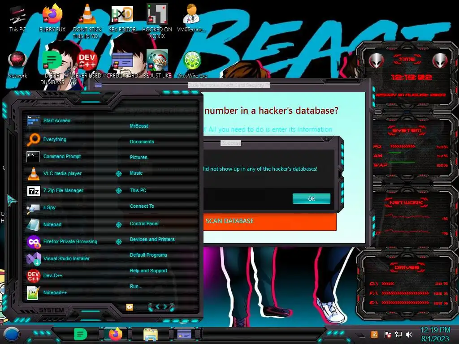
Task: Switch to credit card app taskbar icon
Action: click(x=184, y=335)
